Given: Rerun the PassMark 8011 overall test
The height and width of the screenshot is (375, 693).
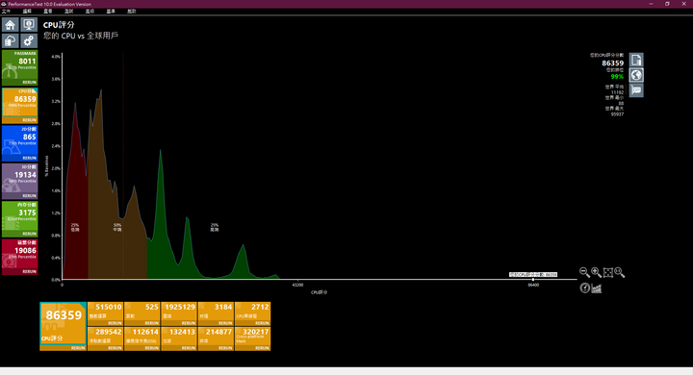Looking at the screenshot, I should click(29, 82).
